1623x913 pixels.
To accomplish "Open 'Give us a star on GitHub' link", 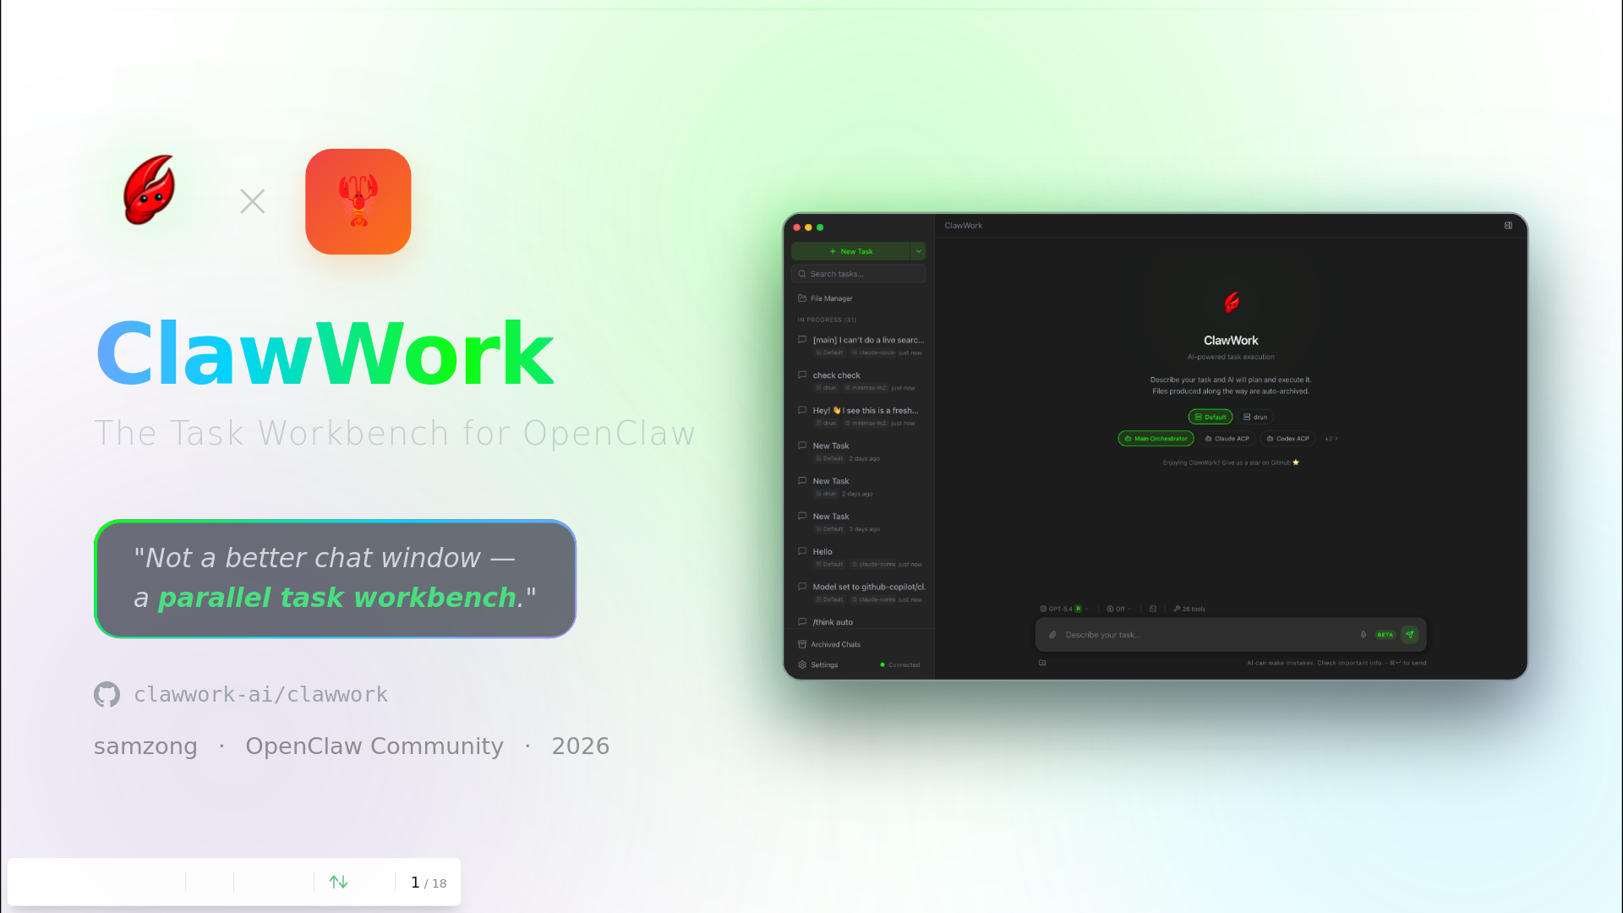I will click(x=1231, y=462).
